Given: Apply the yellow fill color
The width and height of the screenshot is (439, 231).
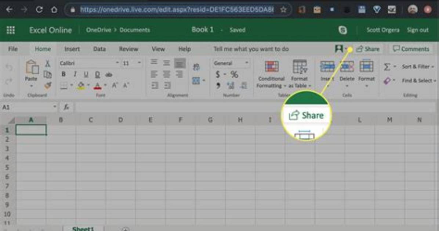Looking at the screenshot, I should pyautogui.click(x=81, y=85).
